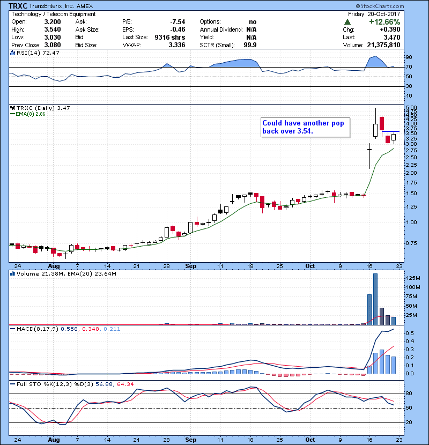Click the Prev Close value 3.080
Viewport: 429px width, 445px height.
click(x=53, y=45)
